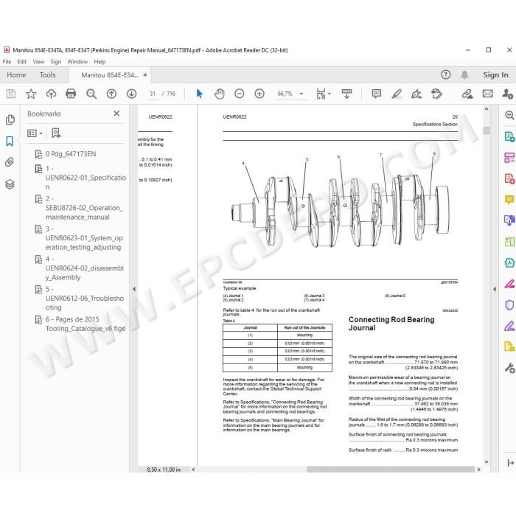Close the Bookmarks panel
The image size is (516, 516).
coord(116,114)
